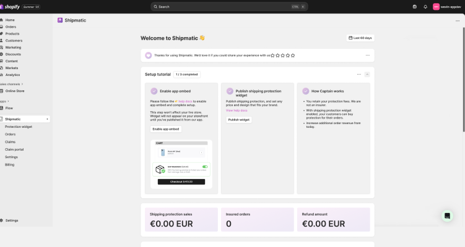Rate Shipmatic with the third star
The height and width of the screenshot is (247, 465).
click(x=282, y=56)
